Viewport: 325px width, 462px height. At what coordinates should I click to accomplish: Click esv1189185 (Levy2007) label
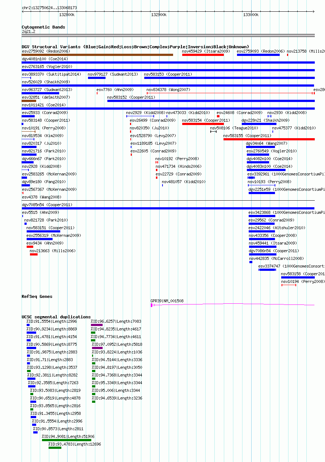[x=153, y=143]
